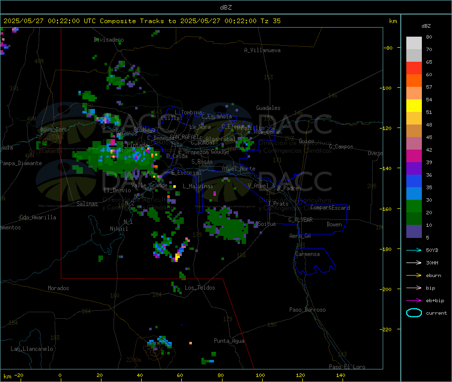Click the Pampa_Diamante place label
This screenshot has width=452, height=382.
21,163
